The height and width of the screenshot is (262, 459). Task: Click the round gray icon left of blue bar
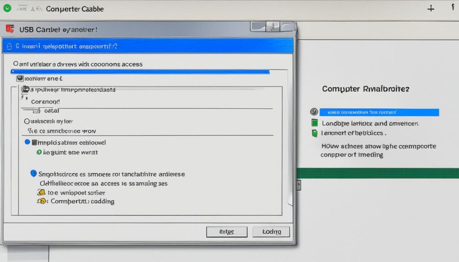(x=314, y=112)
